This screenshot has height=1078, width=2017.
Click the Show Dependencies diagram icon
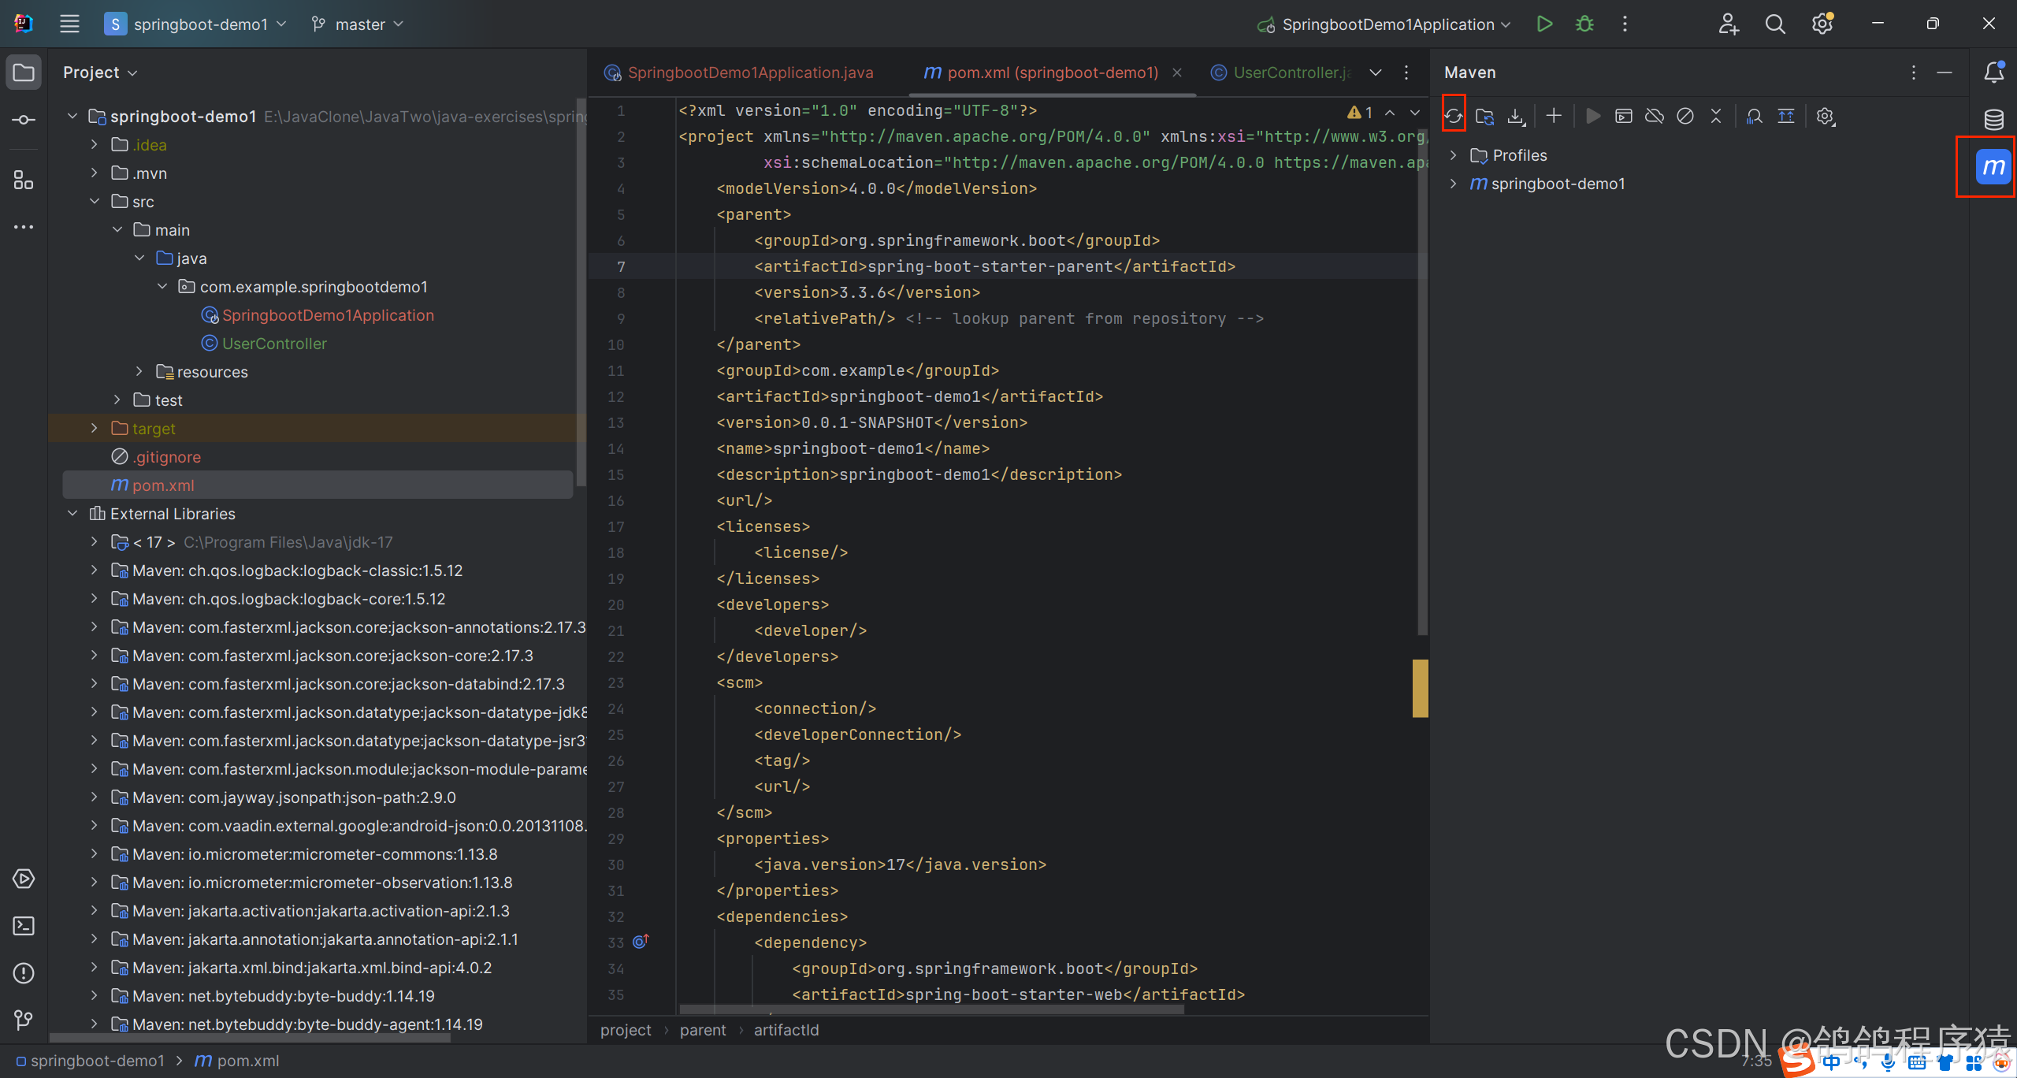[x=1786, y=116]
